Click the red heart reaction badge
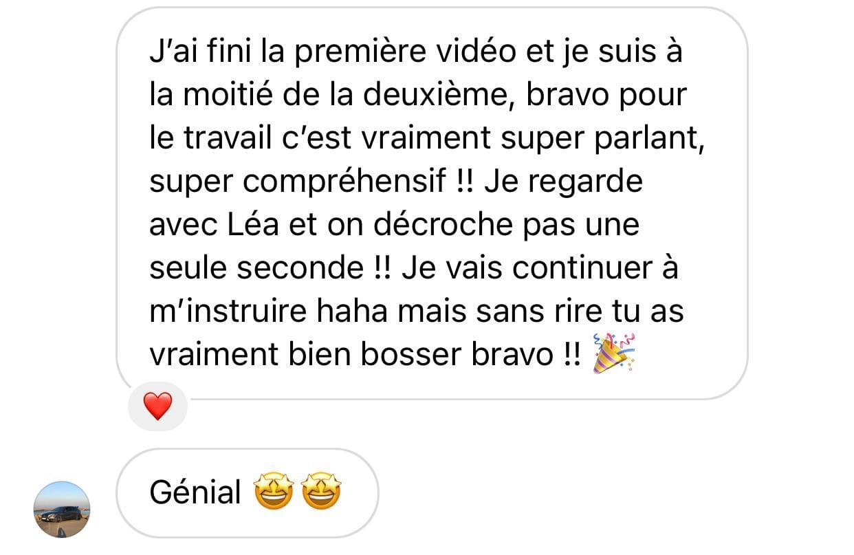The image size is (854, 555). 157,407
